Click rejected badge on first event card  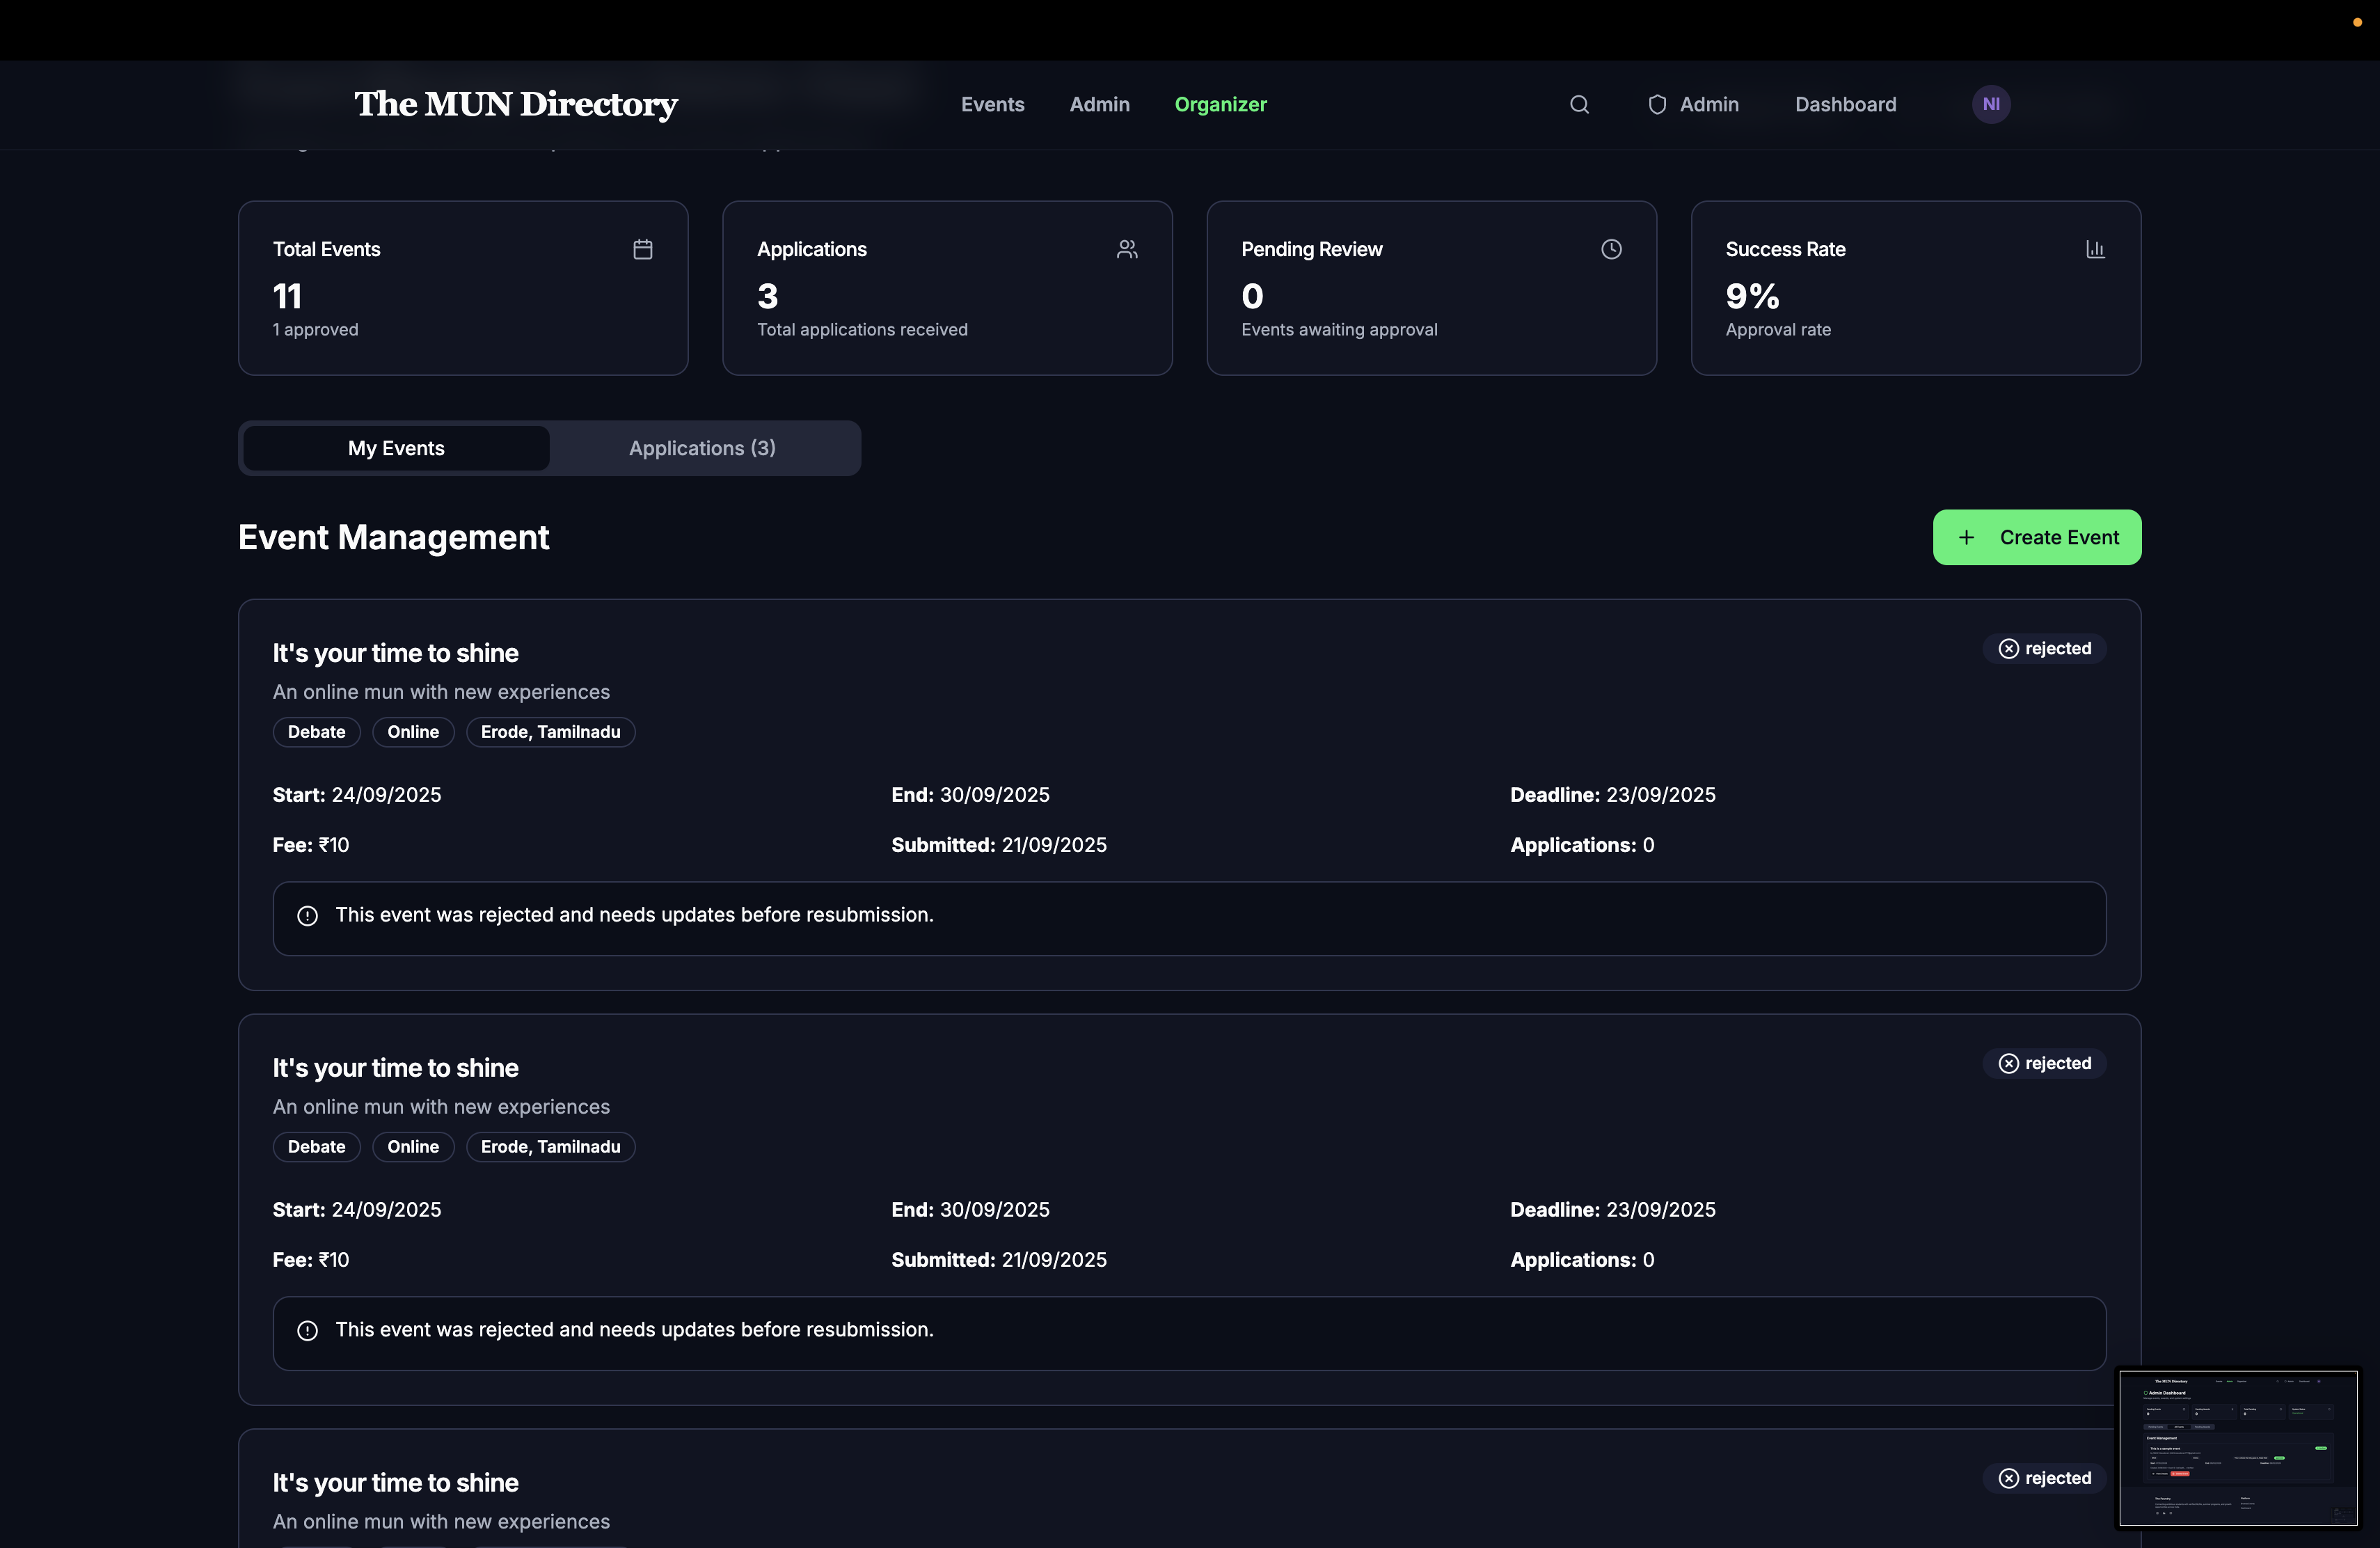[2044, 649]
